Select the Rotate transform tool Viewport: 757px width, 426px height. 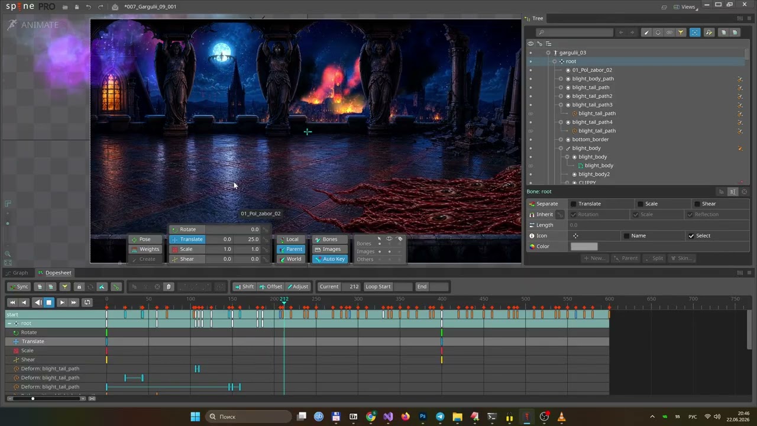pyautogui.click(x=187, y=230)
